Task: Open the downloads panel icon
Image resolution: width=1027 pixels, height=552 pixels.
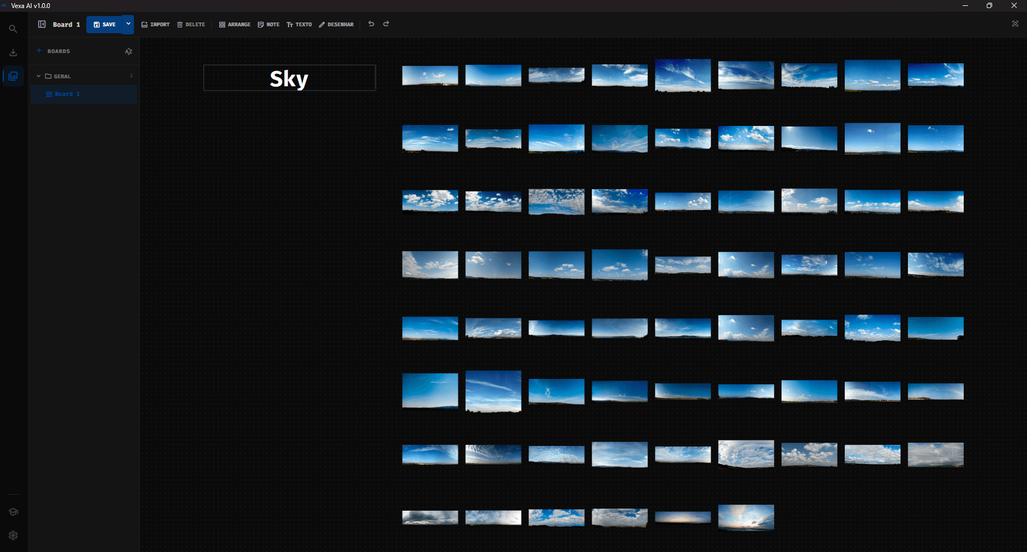Action: click(x=13, y=53)
